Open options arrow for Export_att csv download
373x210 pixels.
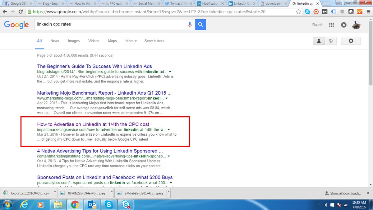(x=54, y=193)
